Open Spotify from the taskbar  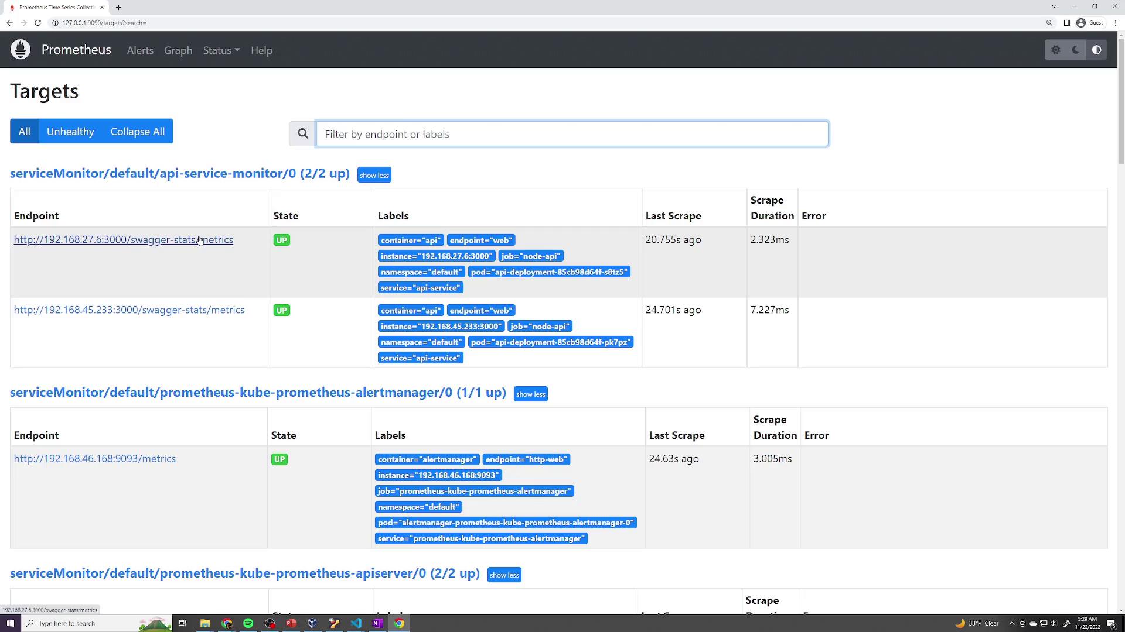point(248,623)
